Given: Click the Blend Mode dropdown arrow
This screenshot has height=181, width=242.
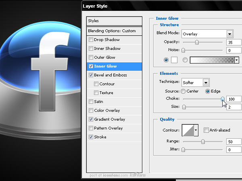Looking at the screenshot, I should coord(229,34).
